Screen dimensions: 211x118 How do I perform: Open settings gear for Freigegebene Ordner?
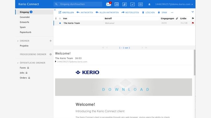pyautogui.click(x=51, y=54)
